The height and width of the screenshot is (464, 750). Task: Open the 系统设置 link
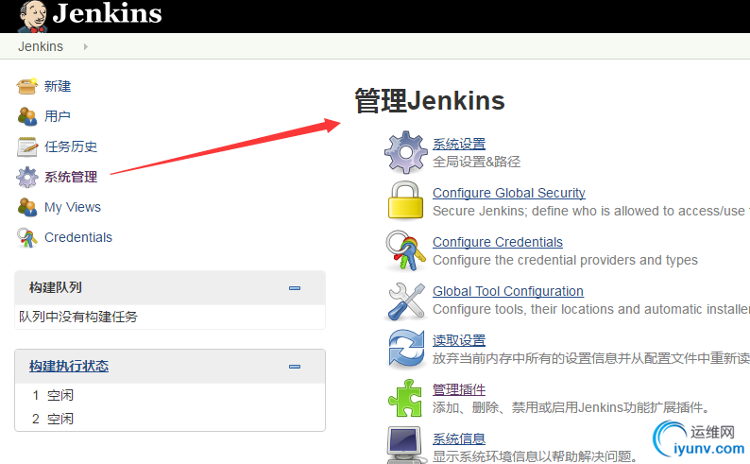click(x=459, y=144)
